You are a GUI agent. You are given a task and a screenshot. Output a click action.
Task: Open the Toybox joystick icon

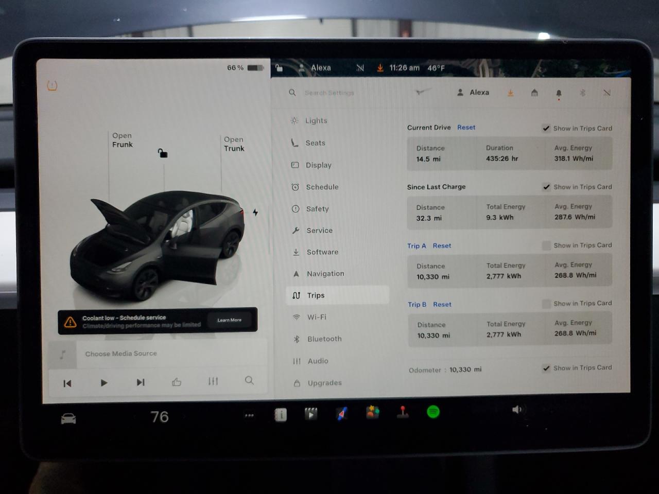click(x=403, y=412)
